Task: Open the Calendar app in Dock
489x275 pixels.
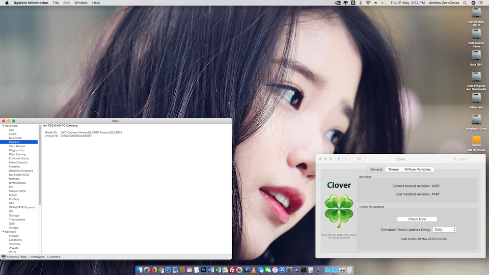Action: tap(189, 270)
